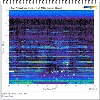Click the 00 hour label on time axis
Screen dimensions: 100x100
coord(57,86)
